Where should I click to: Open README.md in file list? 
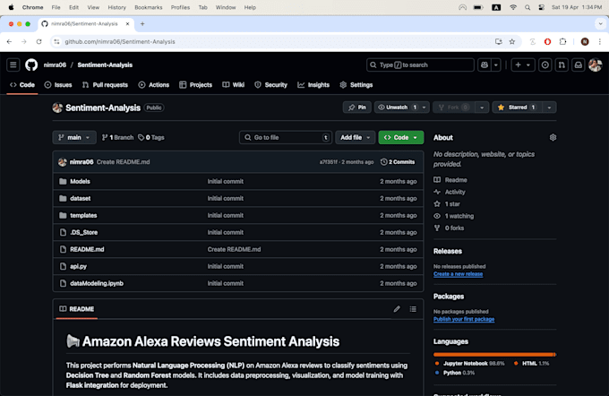tap(87, 249)
